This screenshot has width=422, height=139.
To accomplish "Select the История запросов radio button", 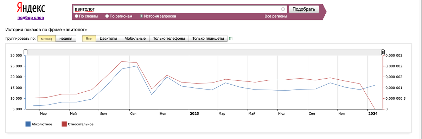I will pos(141,16).
